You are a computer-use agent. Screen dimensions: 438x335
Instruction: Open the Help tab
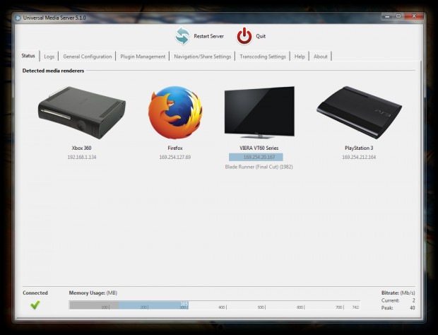(x=300, y=57)
